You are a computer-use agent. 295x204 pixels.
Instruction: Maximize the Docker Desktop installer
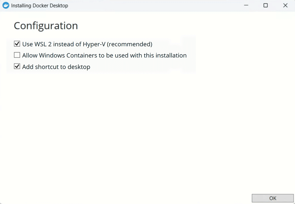(x=266, y=5)
